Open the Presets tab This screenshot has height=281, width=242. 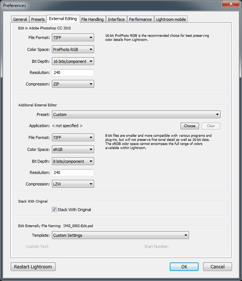(x=38, y=19)
